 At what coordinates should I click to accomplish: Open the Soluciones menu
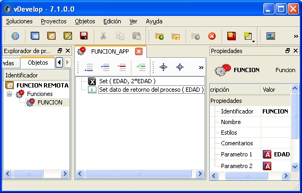click(19, 21)
